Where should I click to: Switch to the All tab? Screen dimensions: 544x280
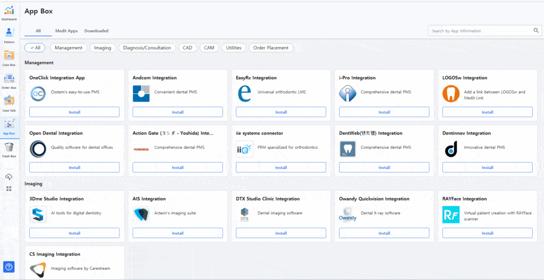(38, 31)
